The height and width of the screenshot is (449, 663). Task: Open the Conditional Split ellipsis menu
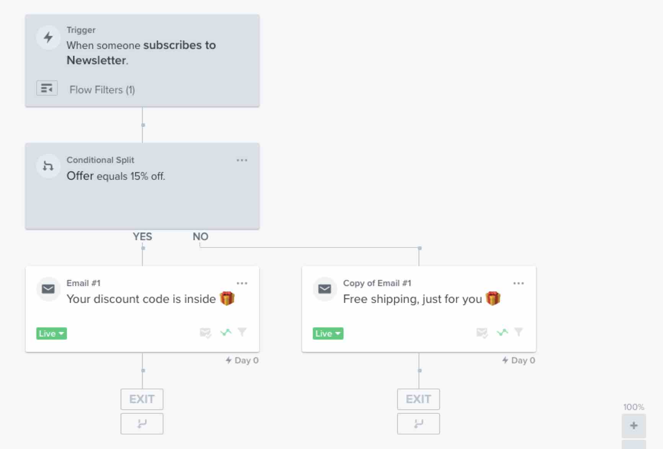pos(242,160)
